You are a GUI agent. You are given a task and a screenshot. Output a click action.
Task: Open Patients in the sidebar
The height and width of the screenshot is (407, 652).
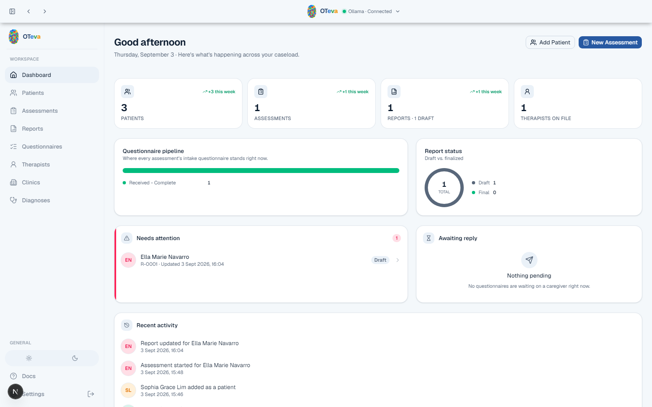[52, 93]
